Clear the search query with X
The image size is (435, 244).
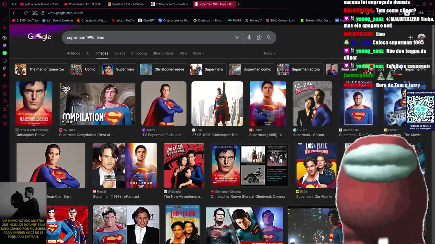(x=237, y=38)
